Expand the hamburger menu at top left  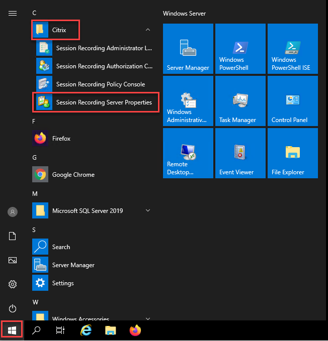13,14
